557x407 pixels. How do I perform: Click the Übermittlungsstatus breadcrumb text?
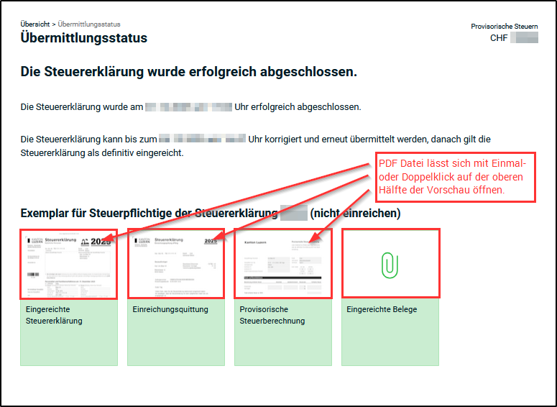(x=89, y=24)
